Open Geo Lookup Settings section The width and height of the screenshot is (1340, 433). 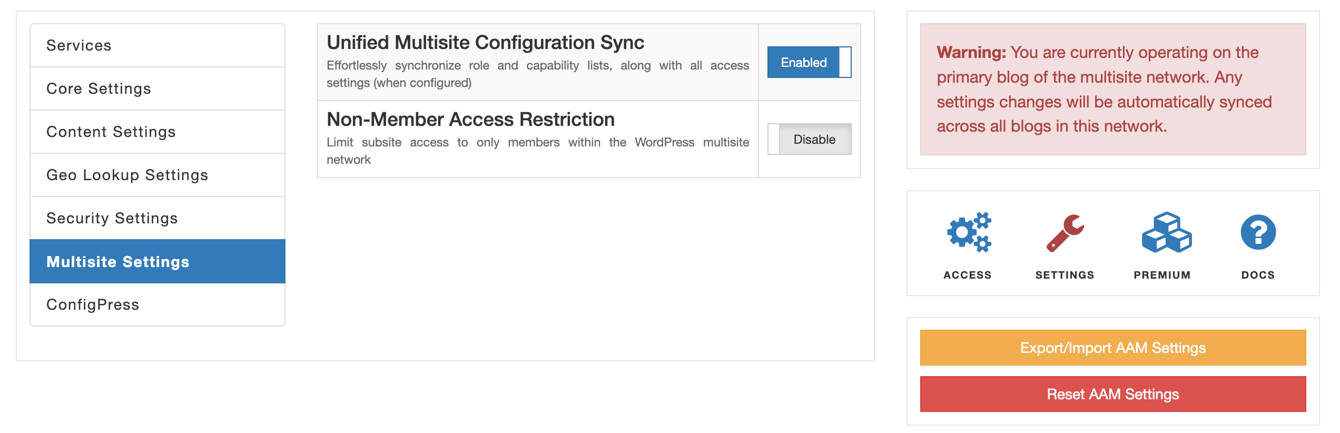[157, 175]
